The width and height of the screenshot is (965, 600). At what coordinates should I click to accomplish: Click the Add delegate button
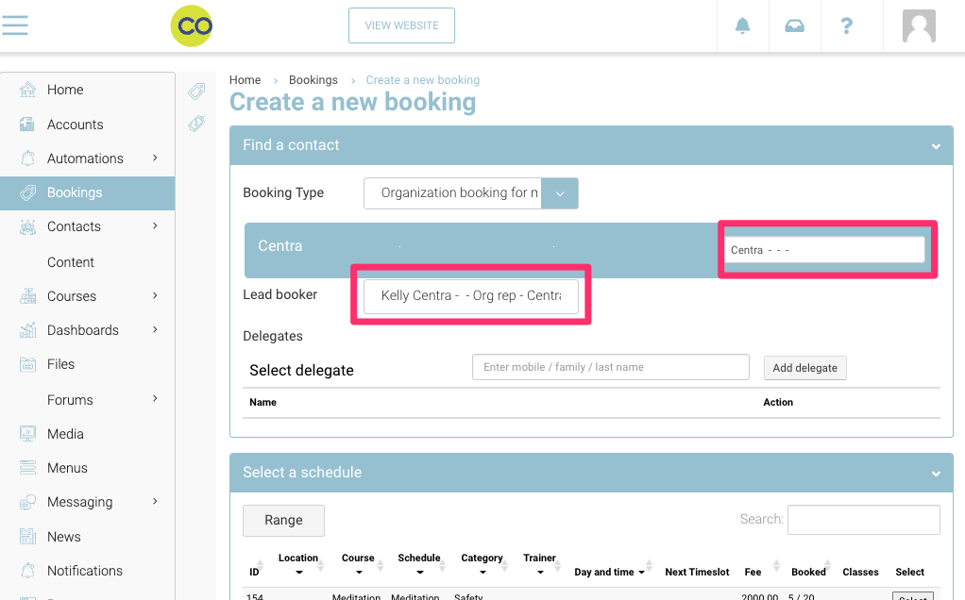click(804, 368)
